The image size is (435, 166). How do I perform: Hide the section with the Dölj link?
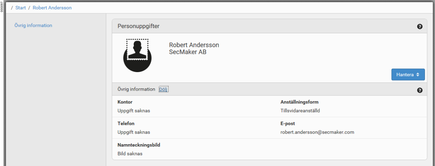[x=163, y=89]
